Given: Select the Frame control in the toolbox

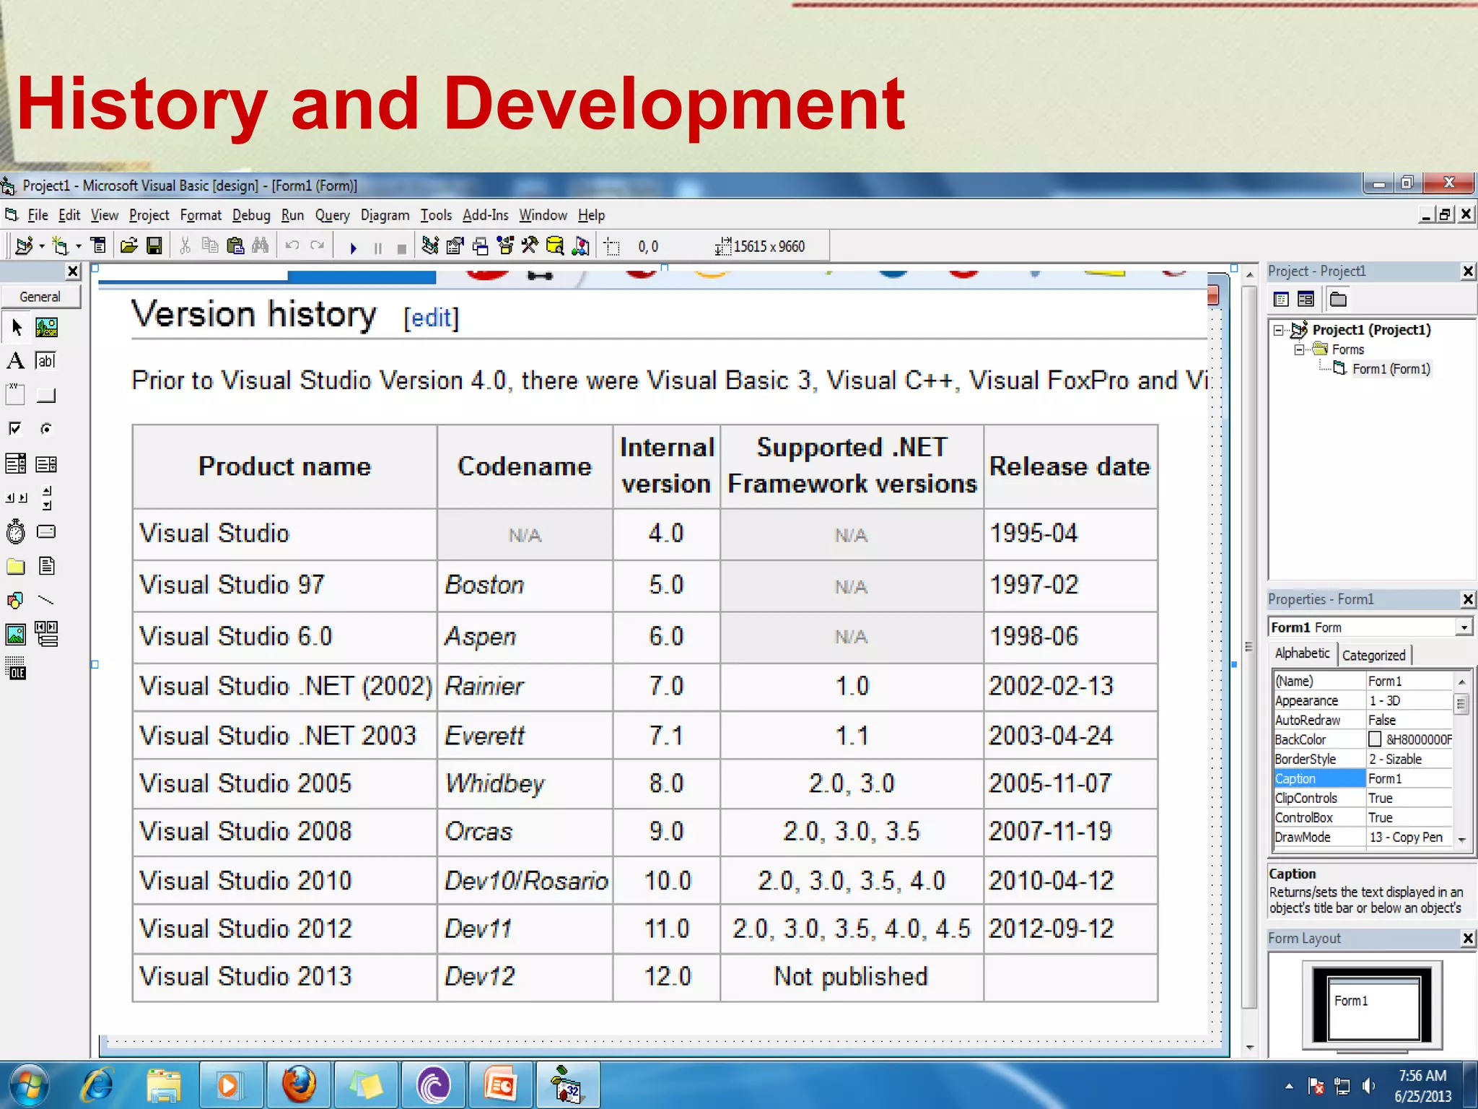Looking at the screenshot, I should (16, 395).
